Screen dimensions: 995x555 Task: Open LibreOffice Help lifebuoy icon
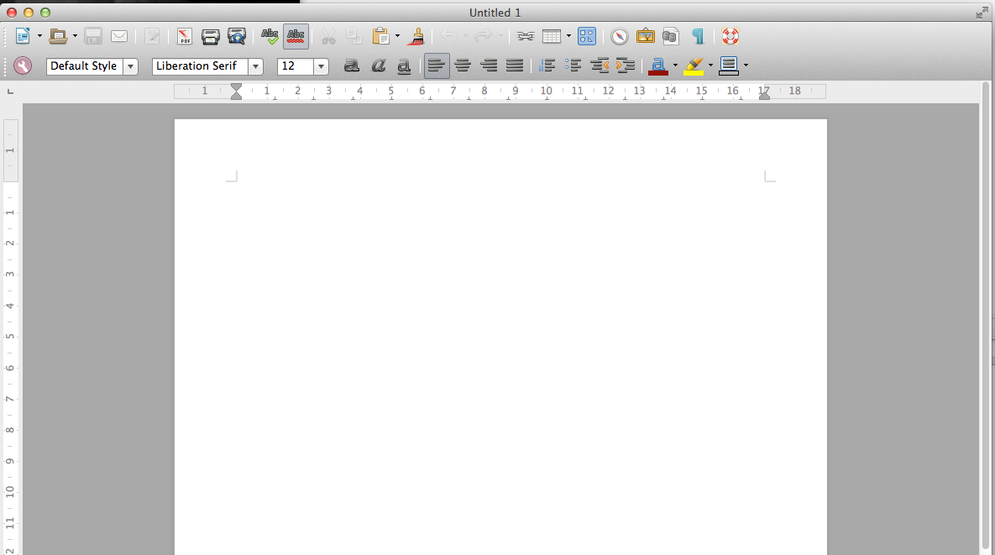point(730,36)
